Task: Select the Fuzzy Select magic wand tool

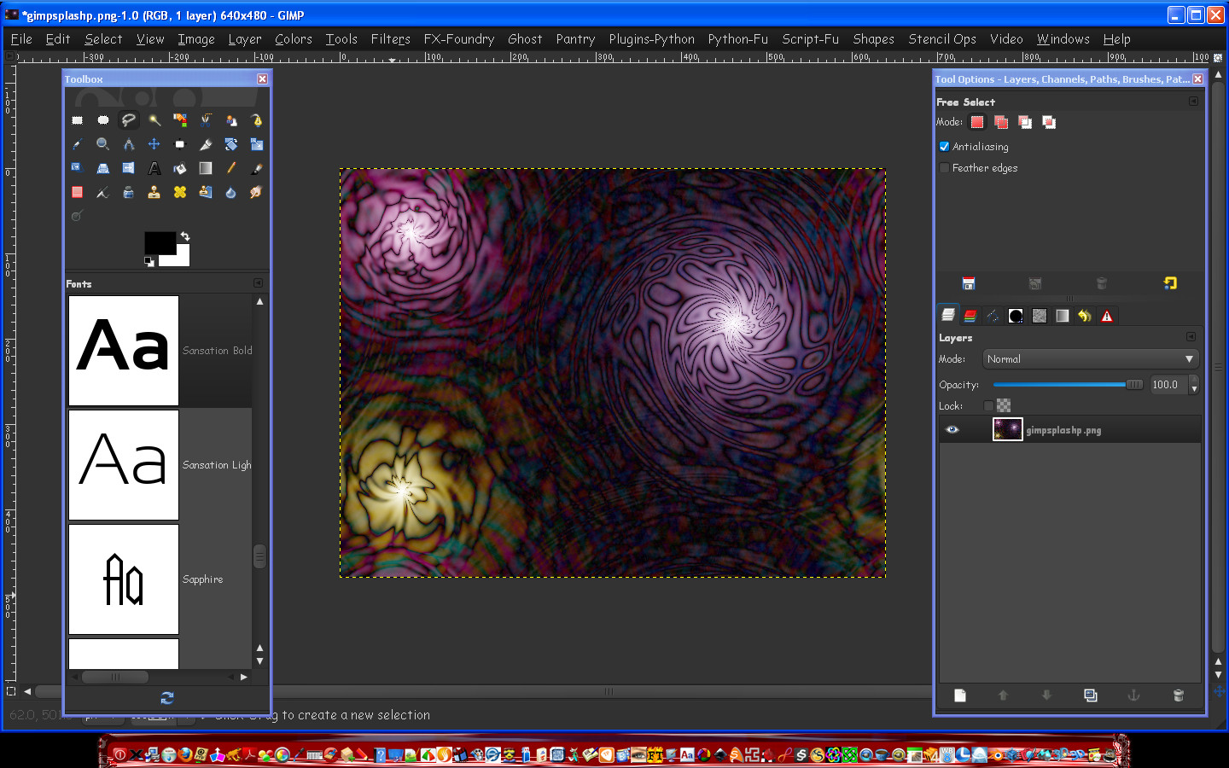Action: [154, 120]
